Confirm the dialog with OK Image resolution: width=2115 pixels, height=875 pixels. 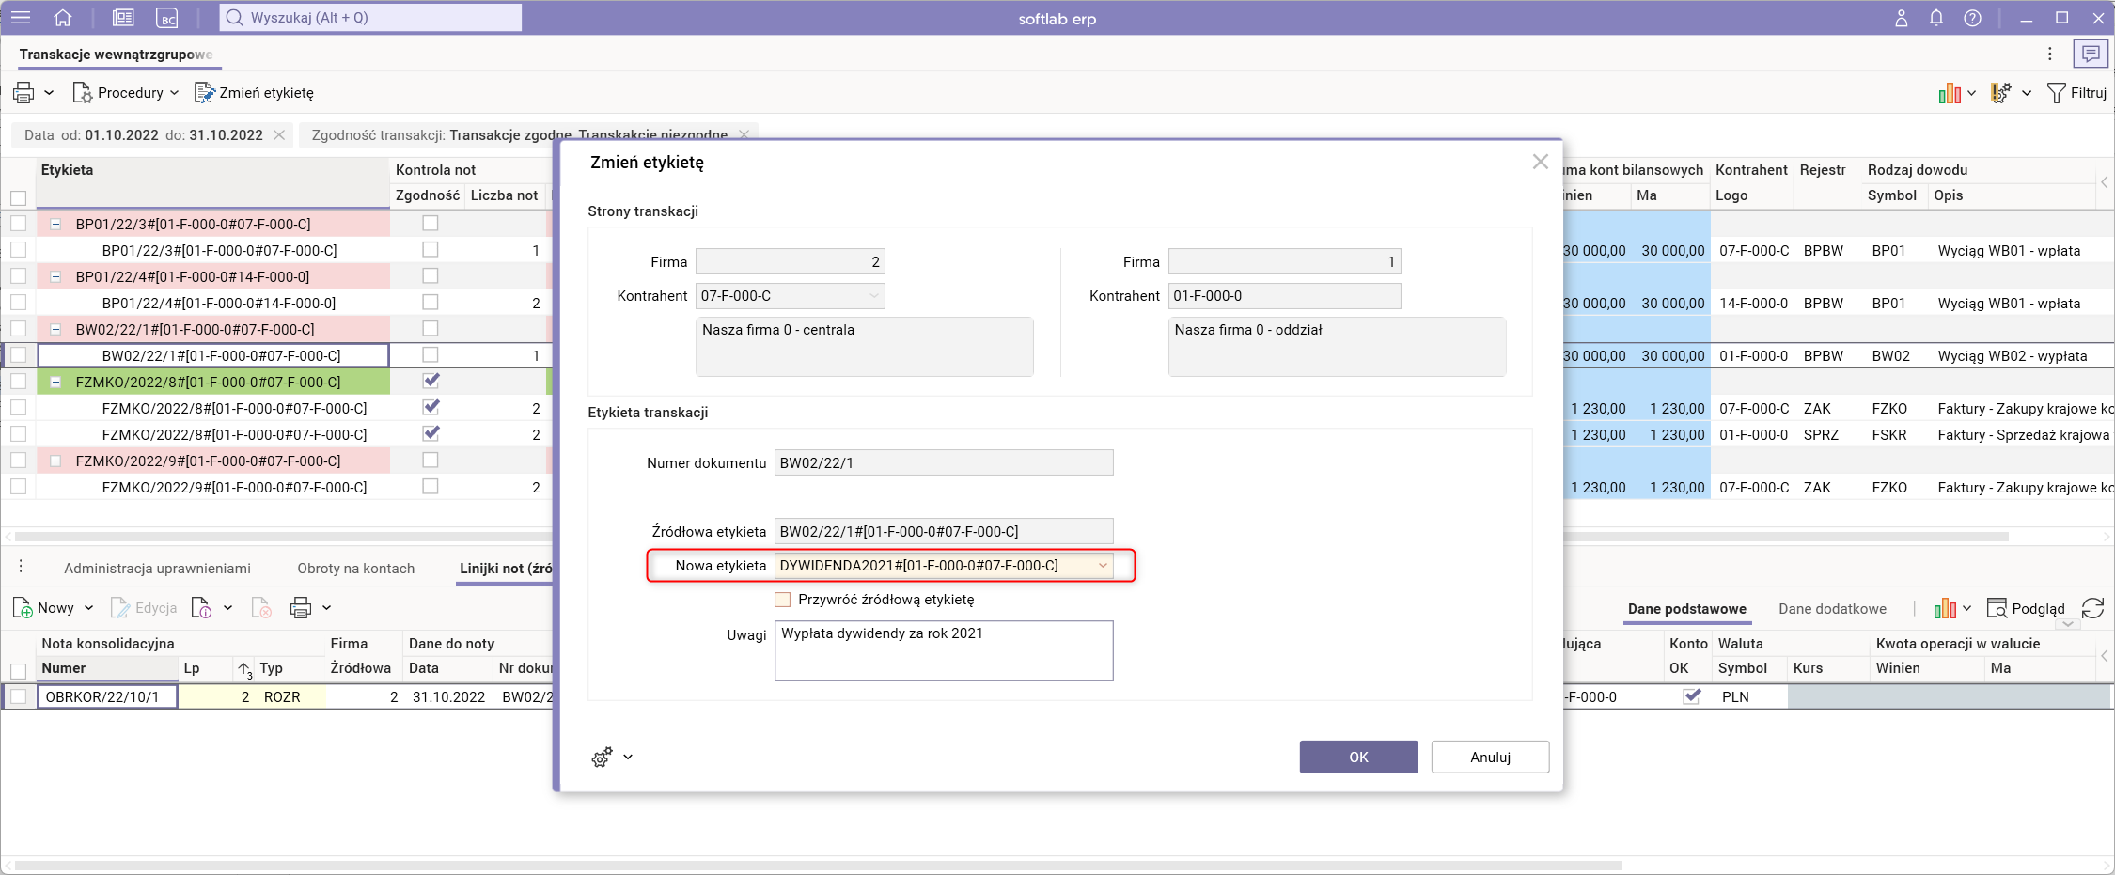click(x=1358, y=758)
